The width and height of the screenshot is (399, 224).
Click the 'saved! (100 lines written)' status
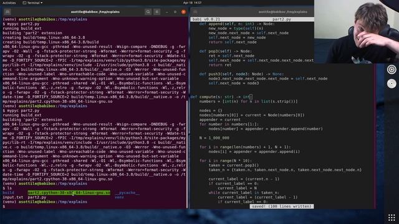point(281,206)
